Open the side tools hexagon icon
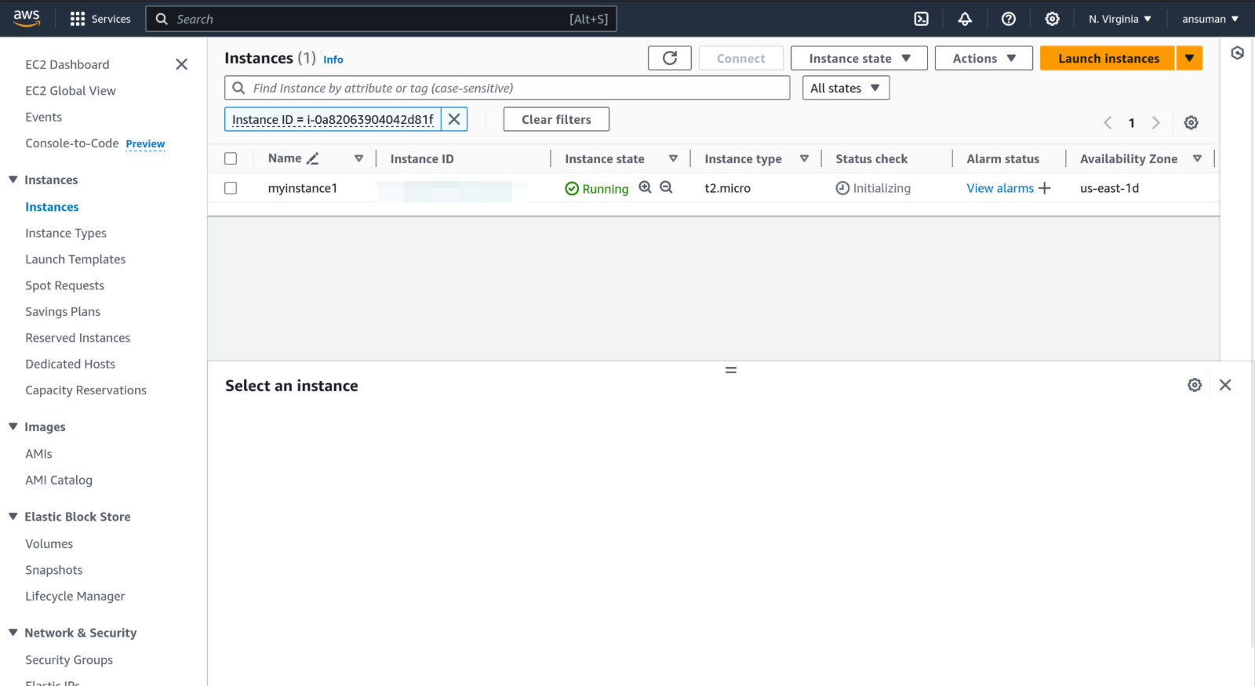This screenshot has height=686, width=1255. pyautogui.click(x=1237, y=53)
